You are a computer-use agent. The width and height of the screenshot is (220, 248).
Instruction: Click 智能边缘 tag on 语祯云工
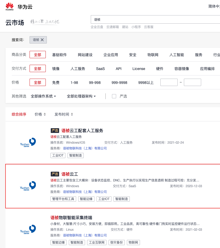coord(86,199)
